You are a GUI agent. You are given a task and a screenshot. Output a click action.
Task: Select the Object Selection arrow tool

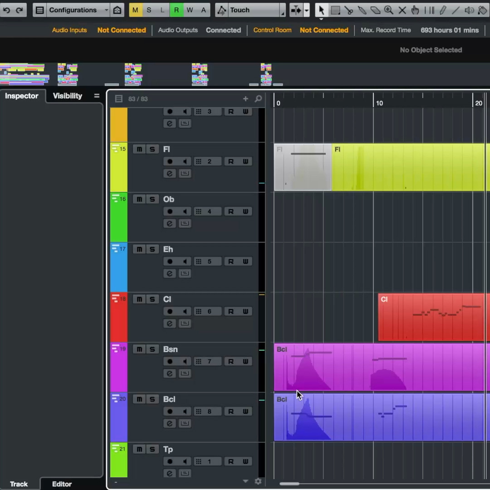coord(321,10)
